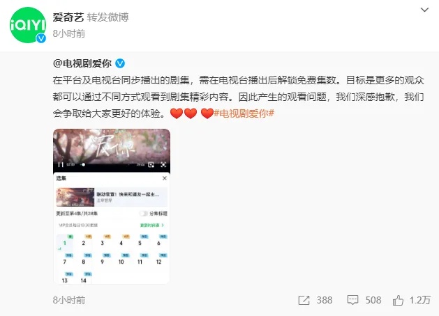Viewport: 439px width, 316px height.
Task: Open the iQIYI profile avatar
Action: click(28, 25)
